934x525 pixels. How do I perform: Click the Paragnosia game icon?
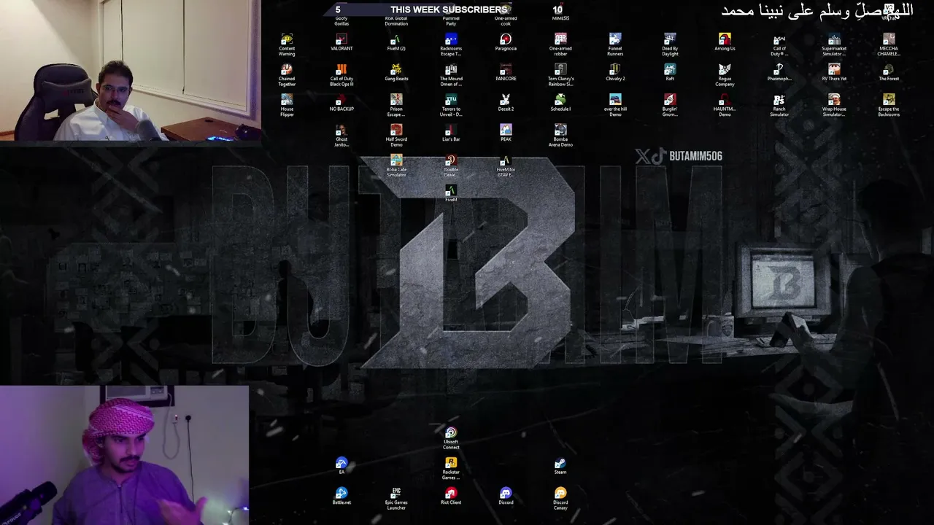pos(506,42)
